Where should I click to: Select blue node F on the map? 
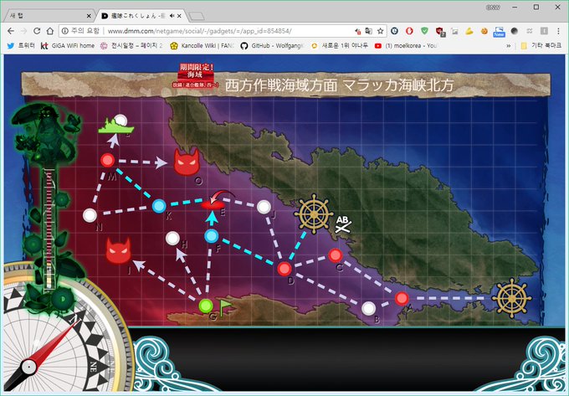click(x=211, y=236)
